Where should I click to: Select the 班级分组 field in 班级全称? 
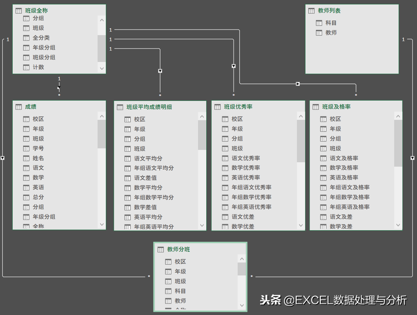click(44, 58)
